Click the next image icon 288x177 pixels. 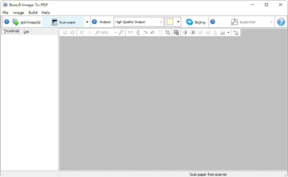tap(73, 32)
